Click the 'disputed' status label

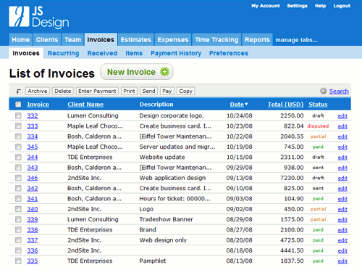(318, 126)
